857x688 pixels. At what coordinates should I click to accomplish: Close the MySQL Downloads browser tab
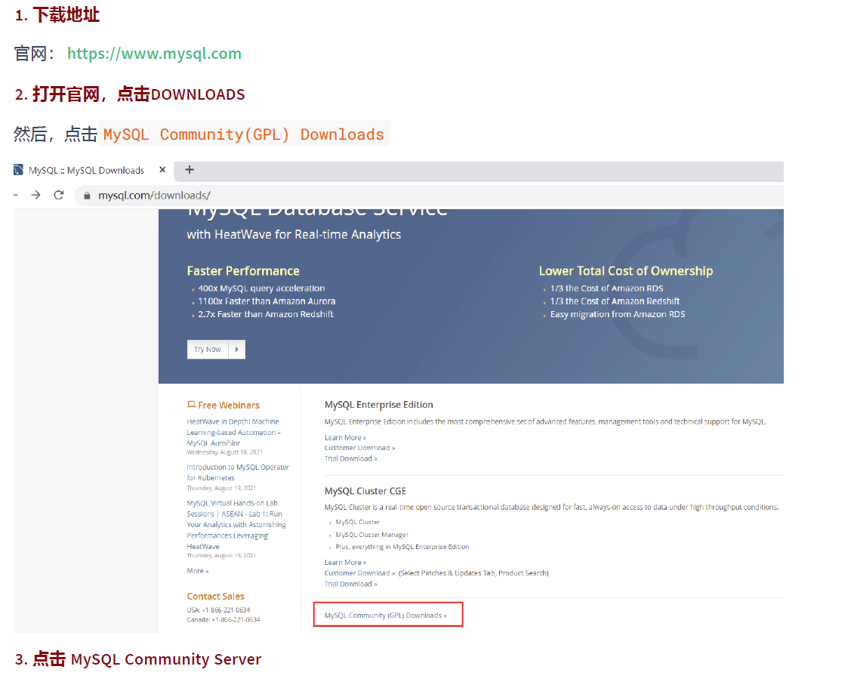(x=162, y=170)
